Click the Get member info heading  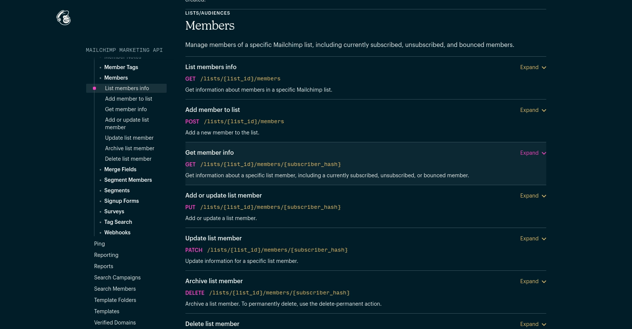(210, 152)
